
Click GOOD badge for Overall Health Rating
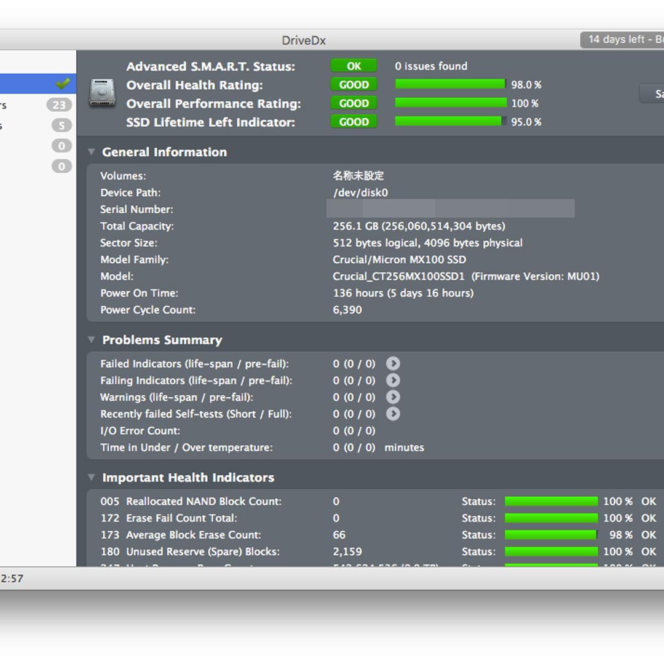354,85
